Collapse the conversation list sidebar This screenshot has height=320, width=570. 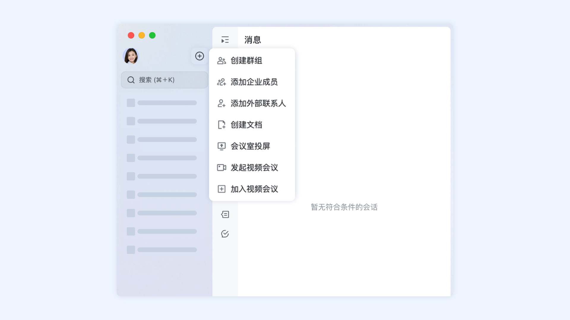[225, 39]
